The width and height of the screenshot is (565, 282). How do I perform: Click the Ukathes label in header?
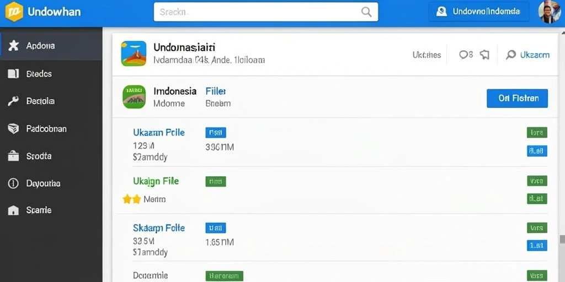tap(427, 55)
